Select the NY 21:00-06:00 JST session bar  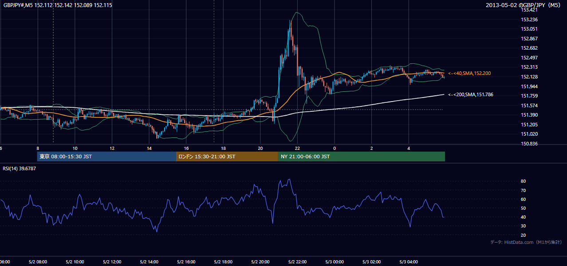[362, 156]
